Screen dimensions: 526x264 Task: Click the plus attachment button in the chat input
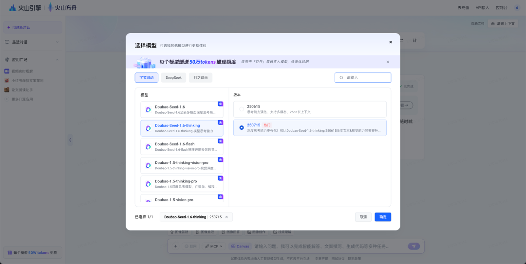175,246
